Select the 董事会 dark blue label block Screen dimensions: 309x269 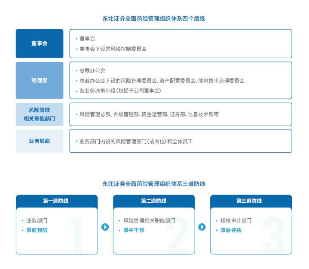coord(40,43)
